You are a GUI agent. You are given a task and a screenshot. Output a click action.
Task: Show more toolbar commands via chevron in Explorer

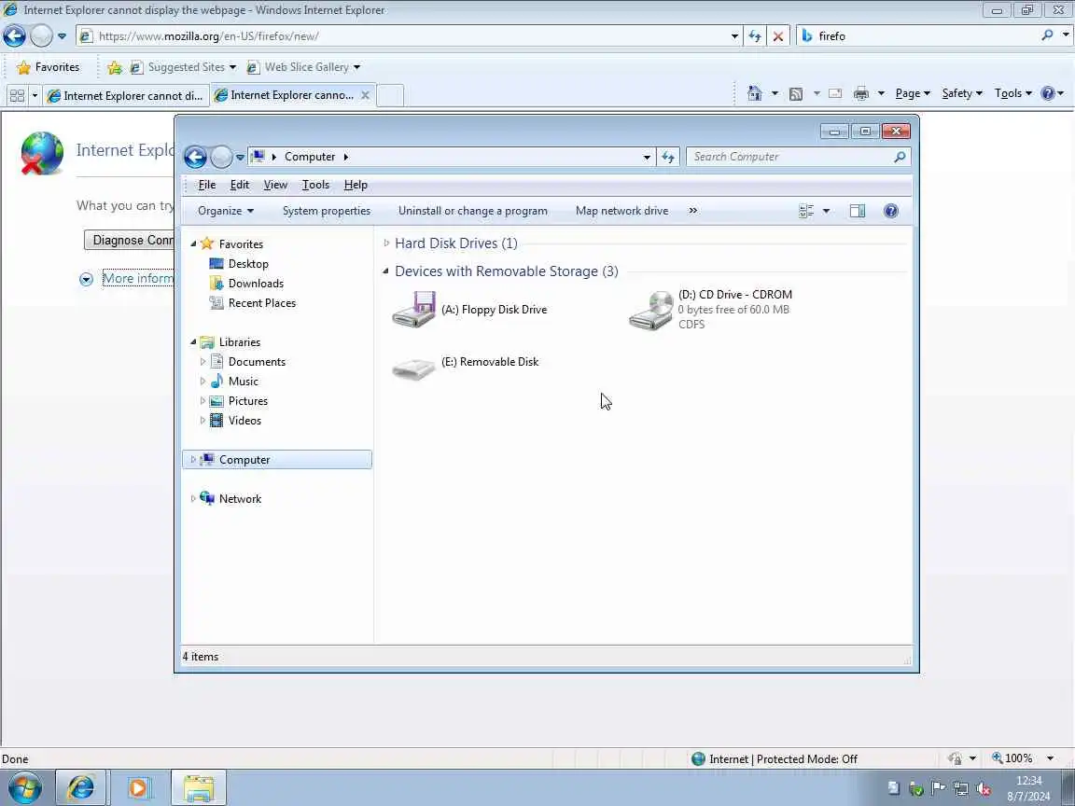click(693, 211)
